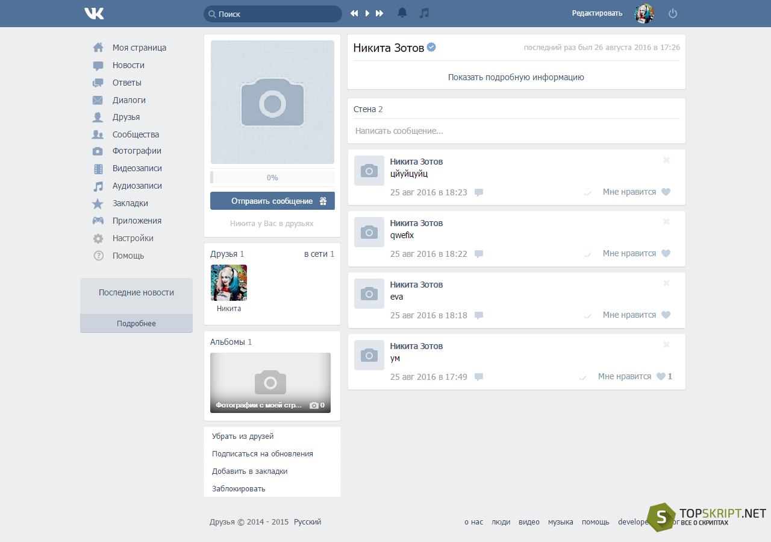Click Редактировать in the header
The width and height of the screenshot is (771, 542).
(597, 13)
